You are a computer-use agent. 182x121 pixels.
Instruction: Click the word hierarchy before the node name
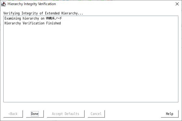(x=31, y=18)
